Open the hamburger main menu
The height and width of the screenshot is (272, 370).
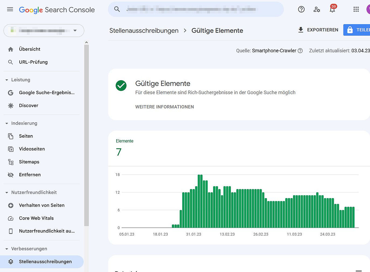(10, 10)
